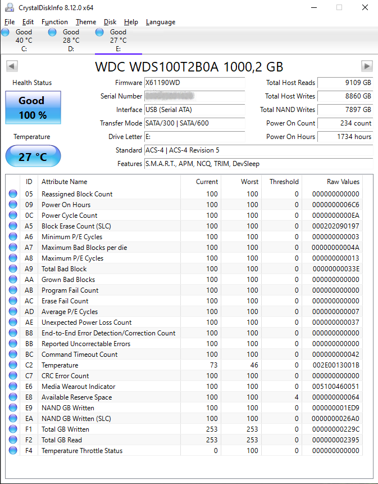The height and width of the screenshot is (484, 378).
Task: Go to previous disk with left arrow
Action: click(x=12, y=66)
